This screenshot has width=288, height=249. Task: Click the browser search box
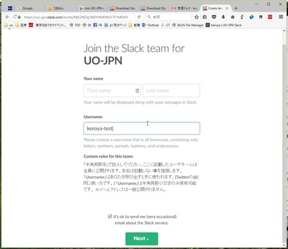click(x=168, y=17)
